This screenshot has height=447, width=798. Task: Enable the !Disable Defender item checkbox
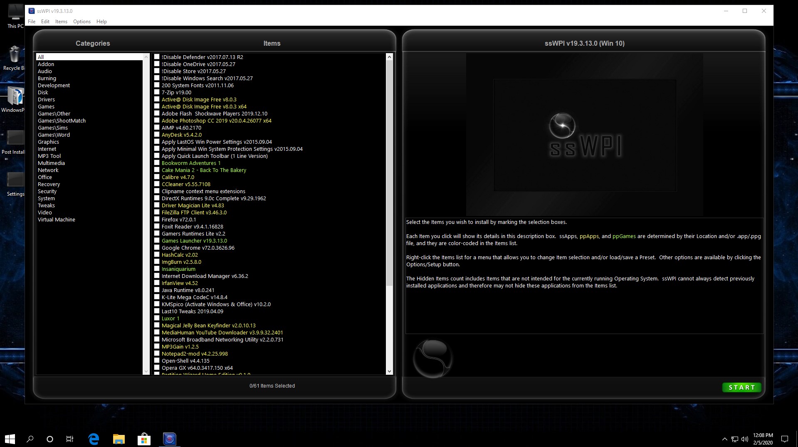click(x=157, y=57)
